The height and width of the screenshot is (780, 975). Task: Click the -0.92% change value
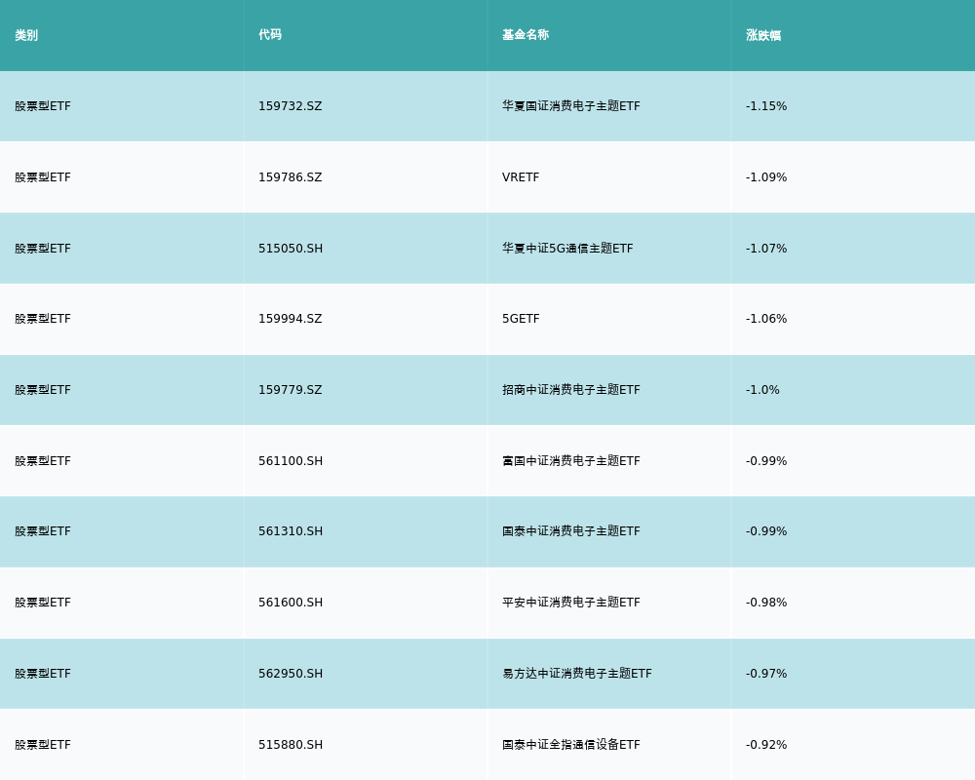point(766,745)
